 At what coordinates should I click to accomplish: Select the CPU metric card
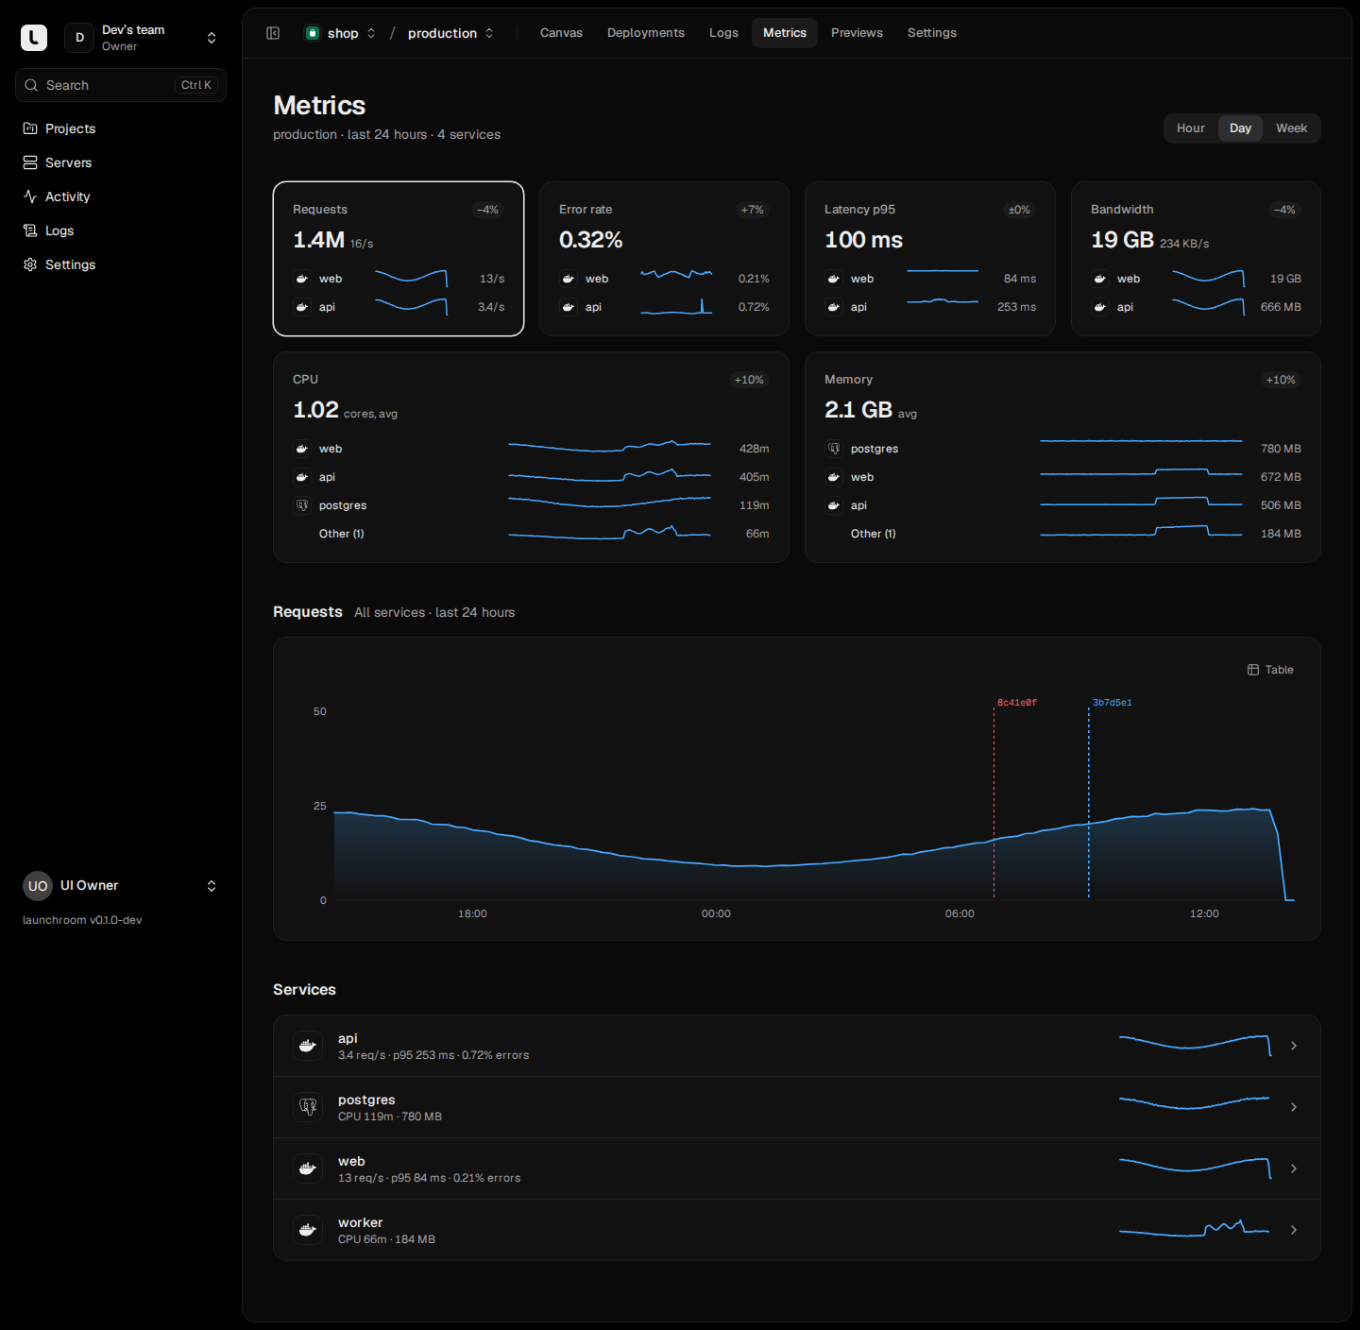[531, 457]
